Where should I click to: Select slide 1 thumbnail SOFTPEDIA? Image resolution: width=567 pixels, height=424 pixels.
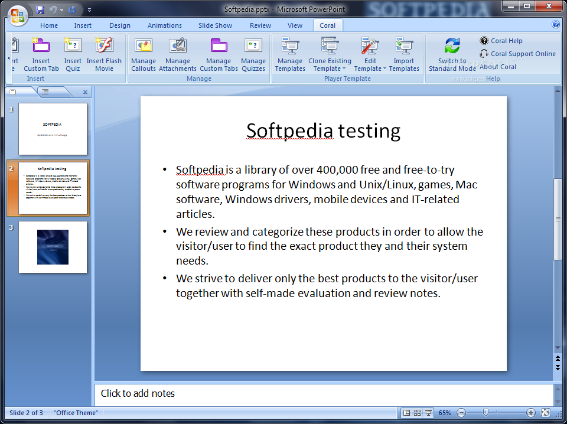[x=53, y=129]
